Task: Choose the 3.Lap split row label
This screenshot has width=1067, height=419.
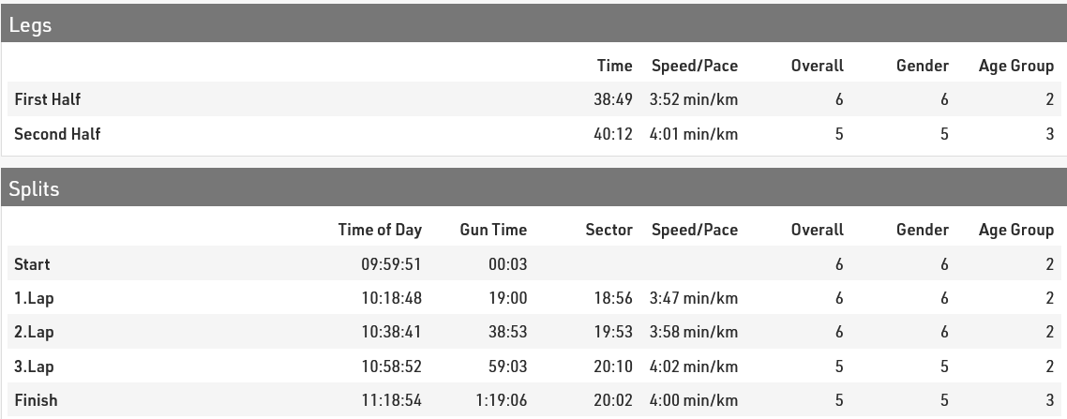Action: click(34, 367)
